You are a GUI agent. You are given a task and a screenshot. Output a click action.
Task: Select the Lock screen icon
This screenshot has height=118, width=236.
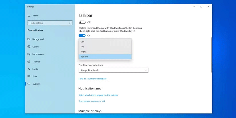tap(29, 54)
